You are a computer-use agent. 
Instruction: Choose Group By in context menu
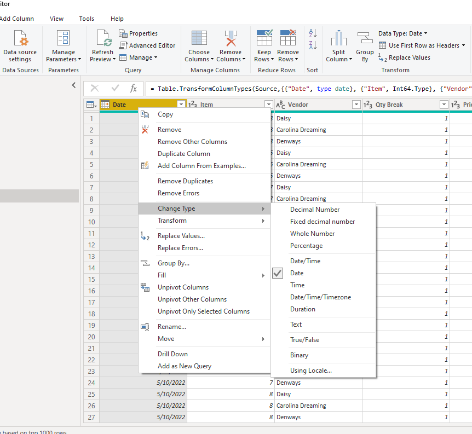click(204, 263)
